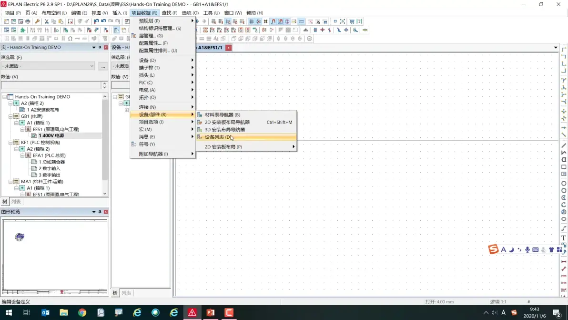Click the shopping cart icon in toolbar
The height and width of the screenshot is (320, 568).
point(352,21)
